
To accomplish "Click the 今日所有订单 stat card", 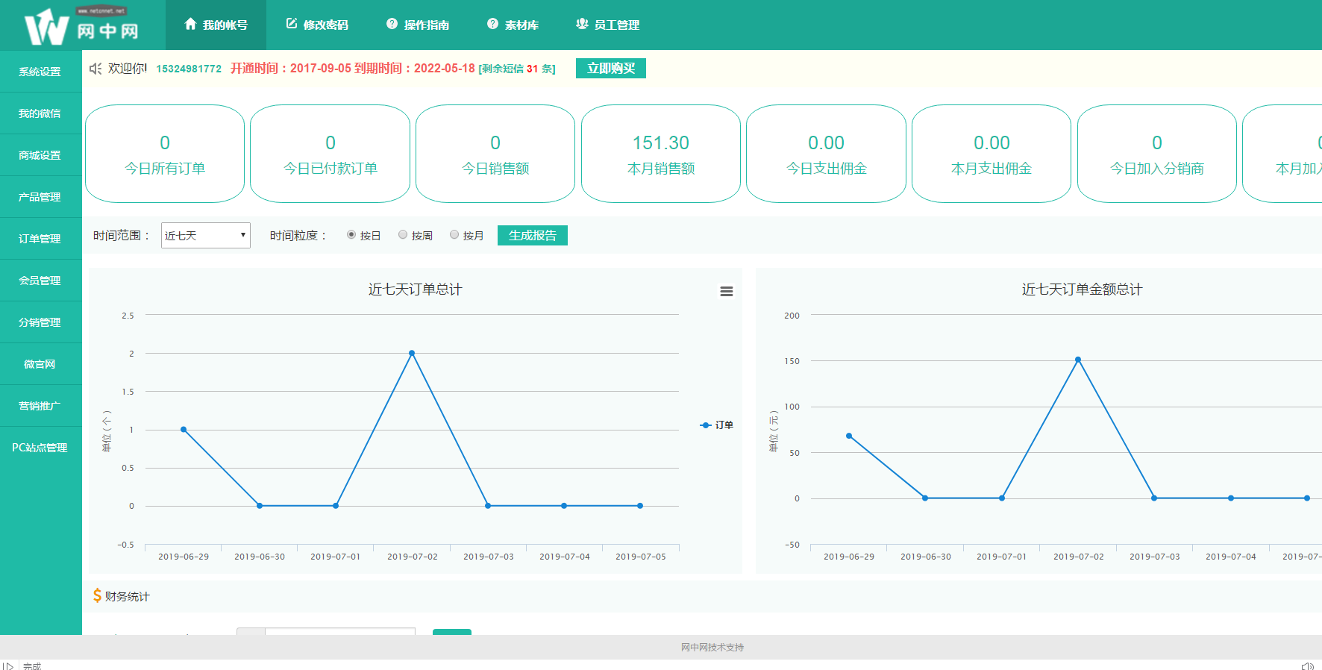I will 165,154.
